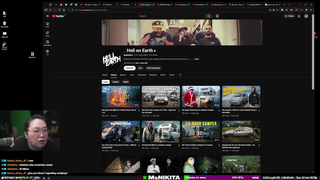
Task: Switch to the Posts tab
Action: coord(163,75)
